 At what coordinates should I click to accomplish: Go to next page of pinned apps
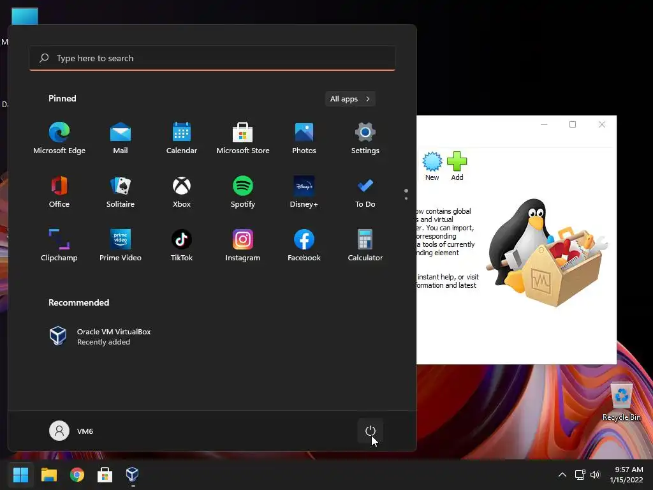406,198
